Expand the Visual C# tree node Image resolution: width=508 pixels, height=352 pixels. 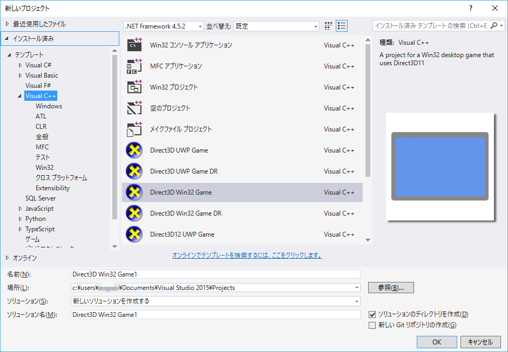point(20,65)
